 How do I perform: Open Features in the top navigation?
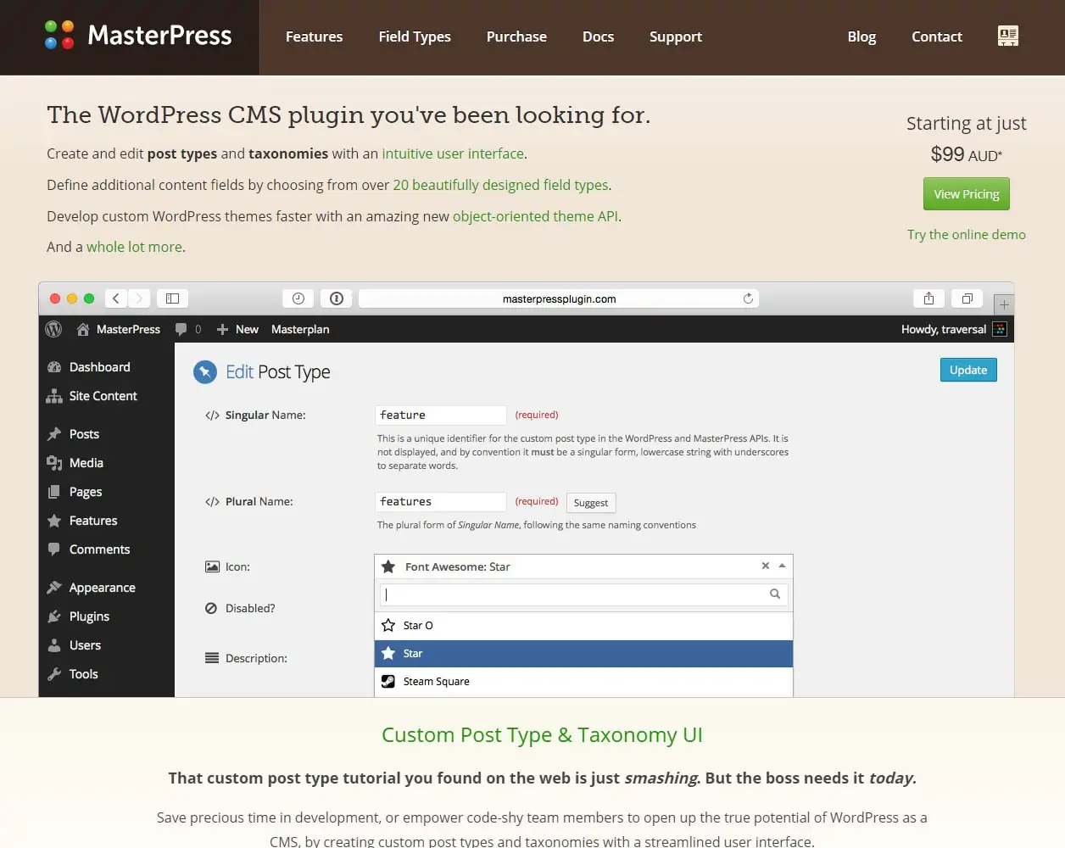[314, 36]
